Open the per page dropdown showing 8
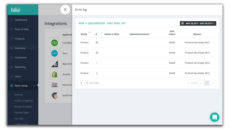Image resolution: width=230 pixels, height=129 pixels. [x=83, y=83]
